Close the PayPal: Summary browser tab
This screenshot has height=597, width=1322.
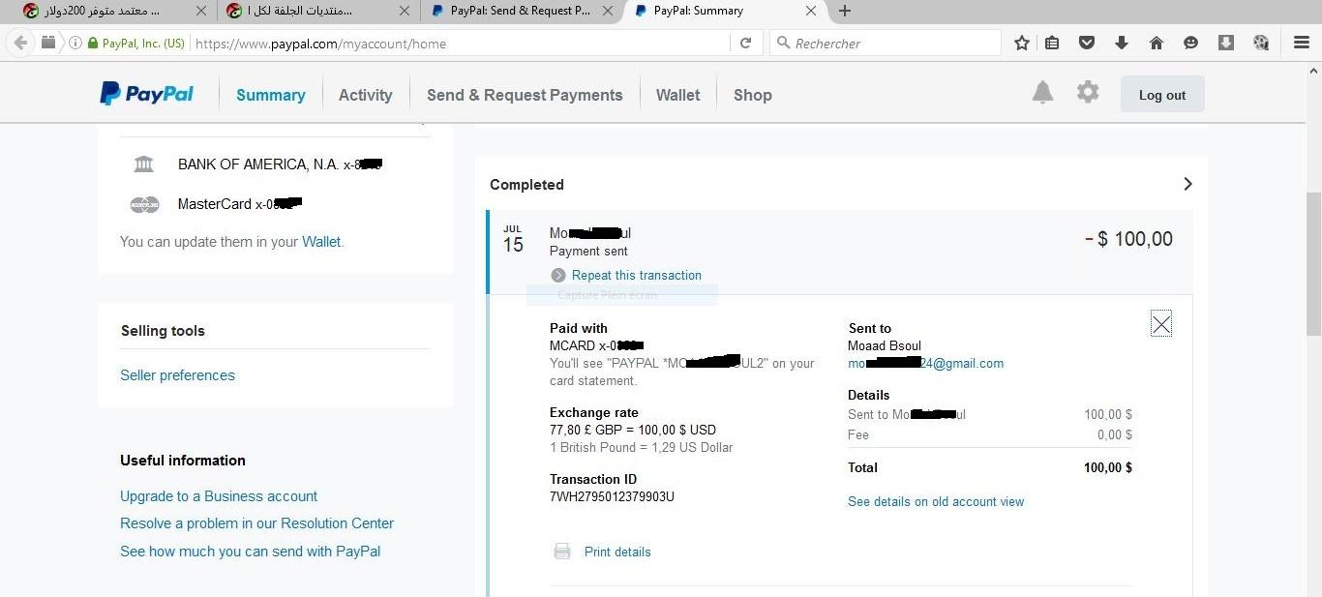point(811,12)
